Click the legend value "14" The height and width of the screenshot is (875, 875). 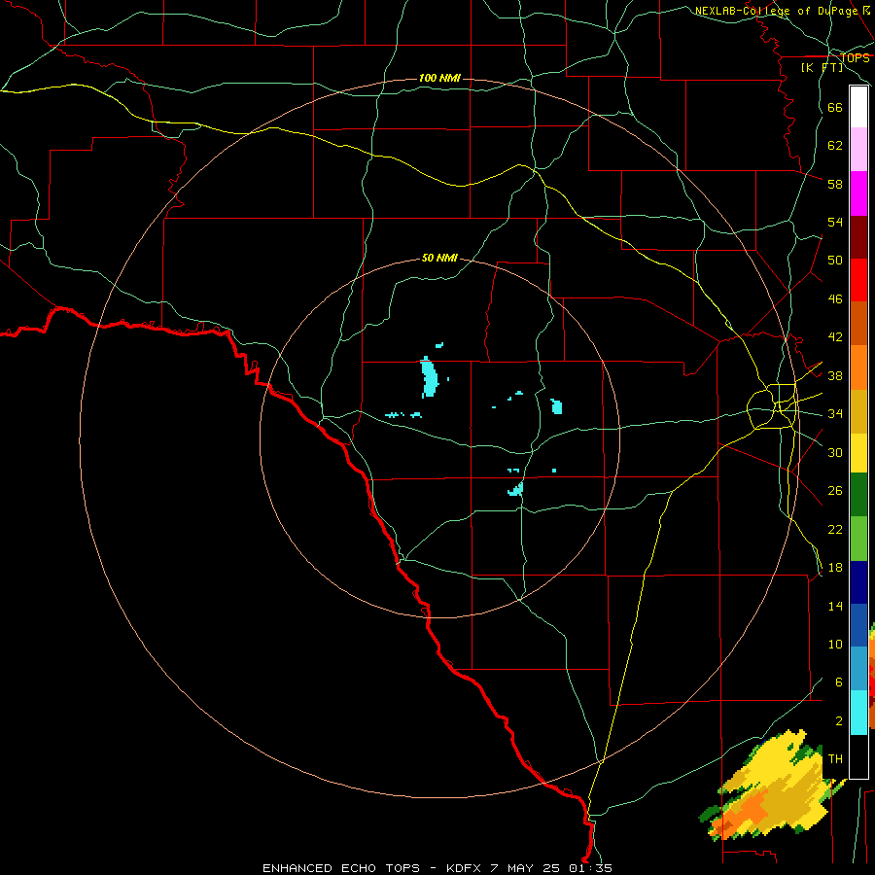[x=835, y=606]
